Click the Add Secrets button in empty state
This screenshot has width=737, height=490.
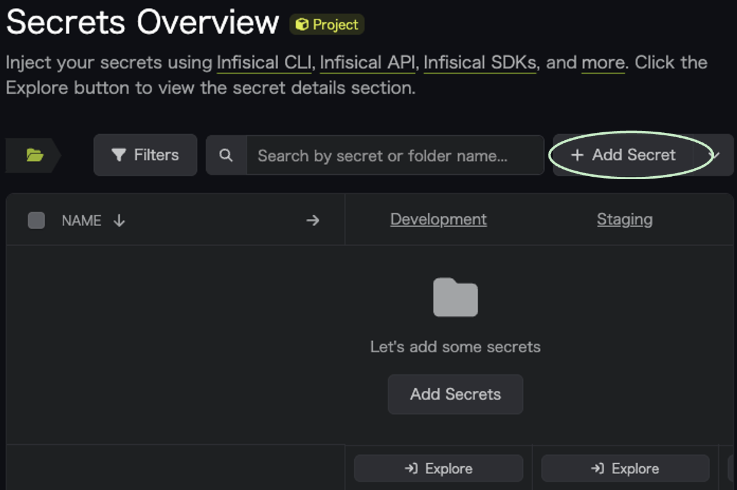(x=456, y=394)
